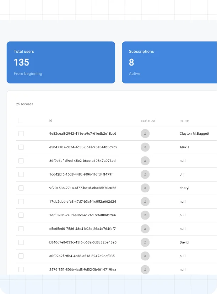The width and height of the screenshot is (217, 294).
Task: Click the 25 records label
Action: (25, 104)
